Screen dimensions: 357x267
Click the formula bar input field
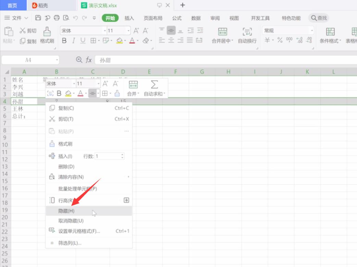(x=226, y=60)
